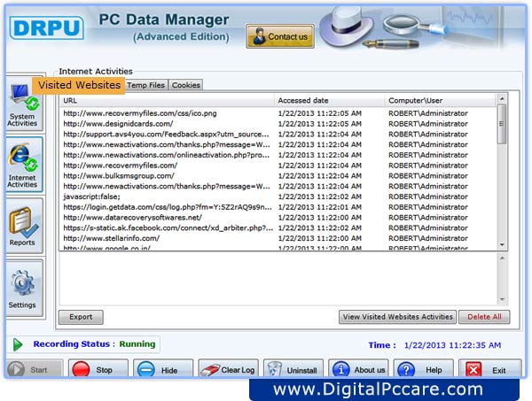532x401 pixels.
Task: Click the Contact us button
Action: click(x=280, y=36)
